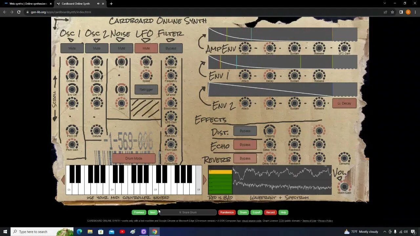Toggle the Li. Decay button for Env 2
Image resolution: width=420 pixels, height=236 pixels.
(x=344, y=103)
